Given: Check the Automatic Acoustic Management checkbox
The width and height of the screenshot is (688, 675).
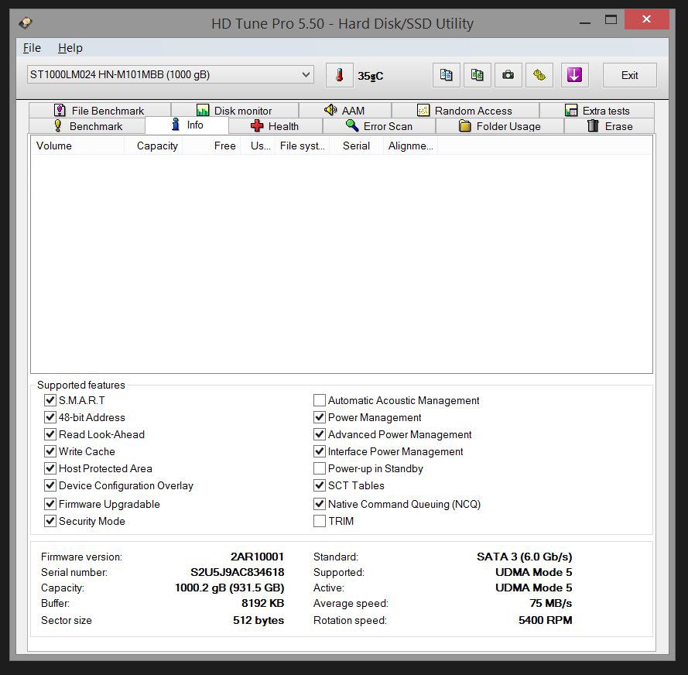Looking at the screenshot, I should pyautogui.click(x=320, y=400).
